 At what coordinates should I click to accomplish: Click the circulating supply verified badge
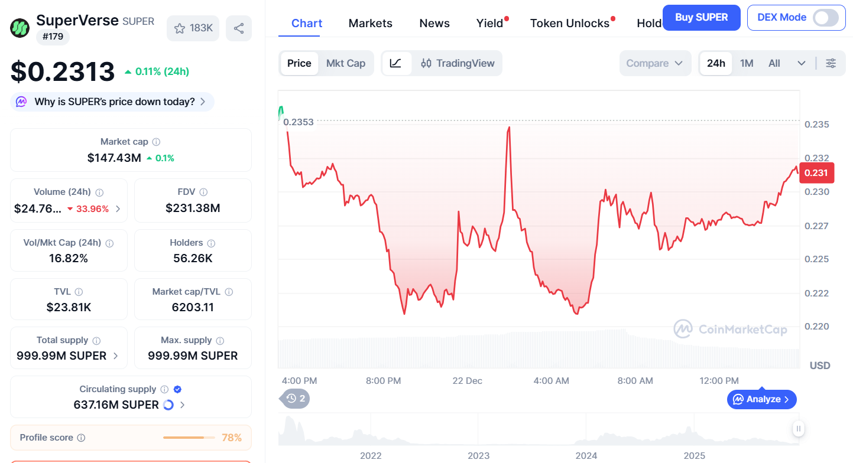coord(176,389)
